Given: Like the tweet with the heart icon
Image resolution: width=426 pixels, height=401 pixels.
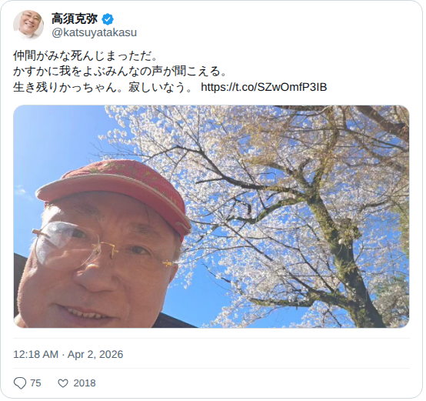Looking at the screenshot, I should (x=63, y=383).
